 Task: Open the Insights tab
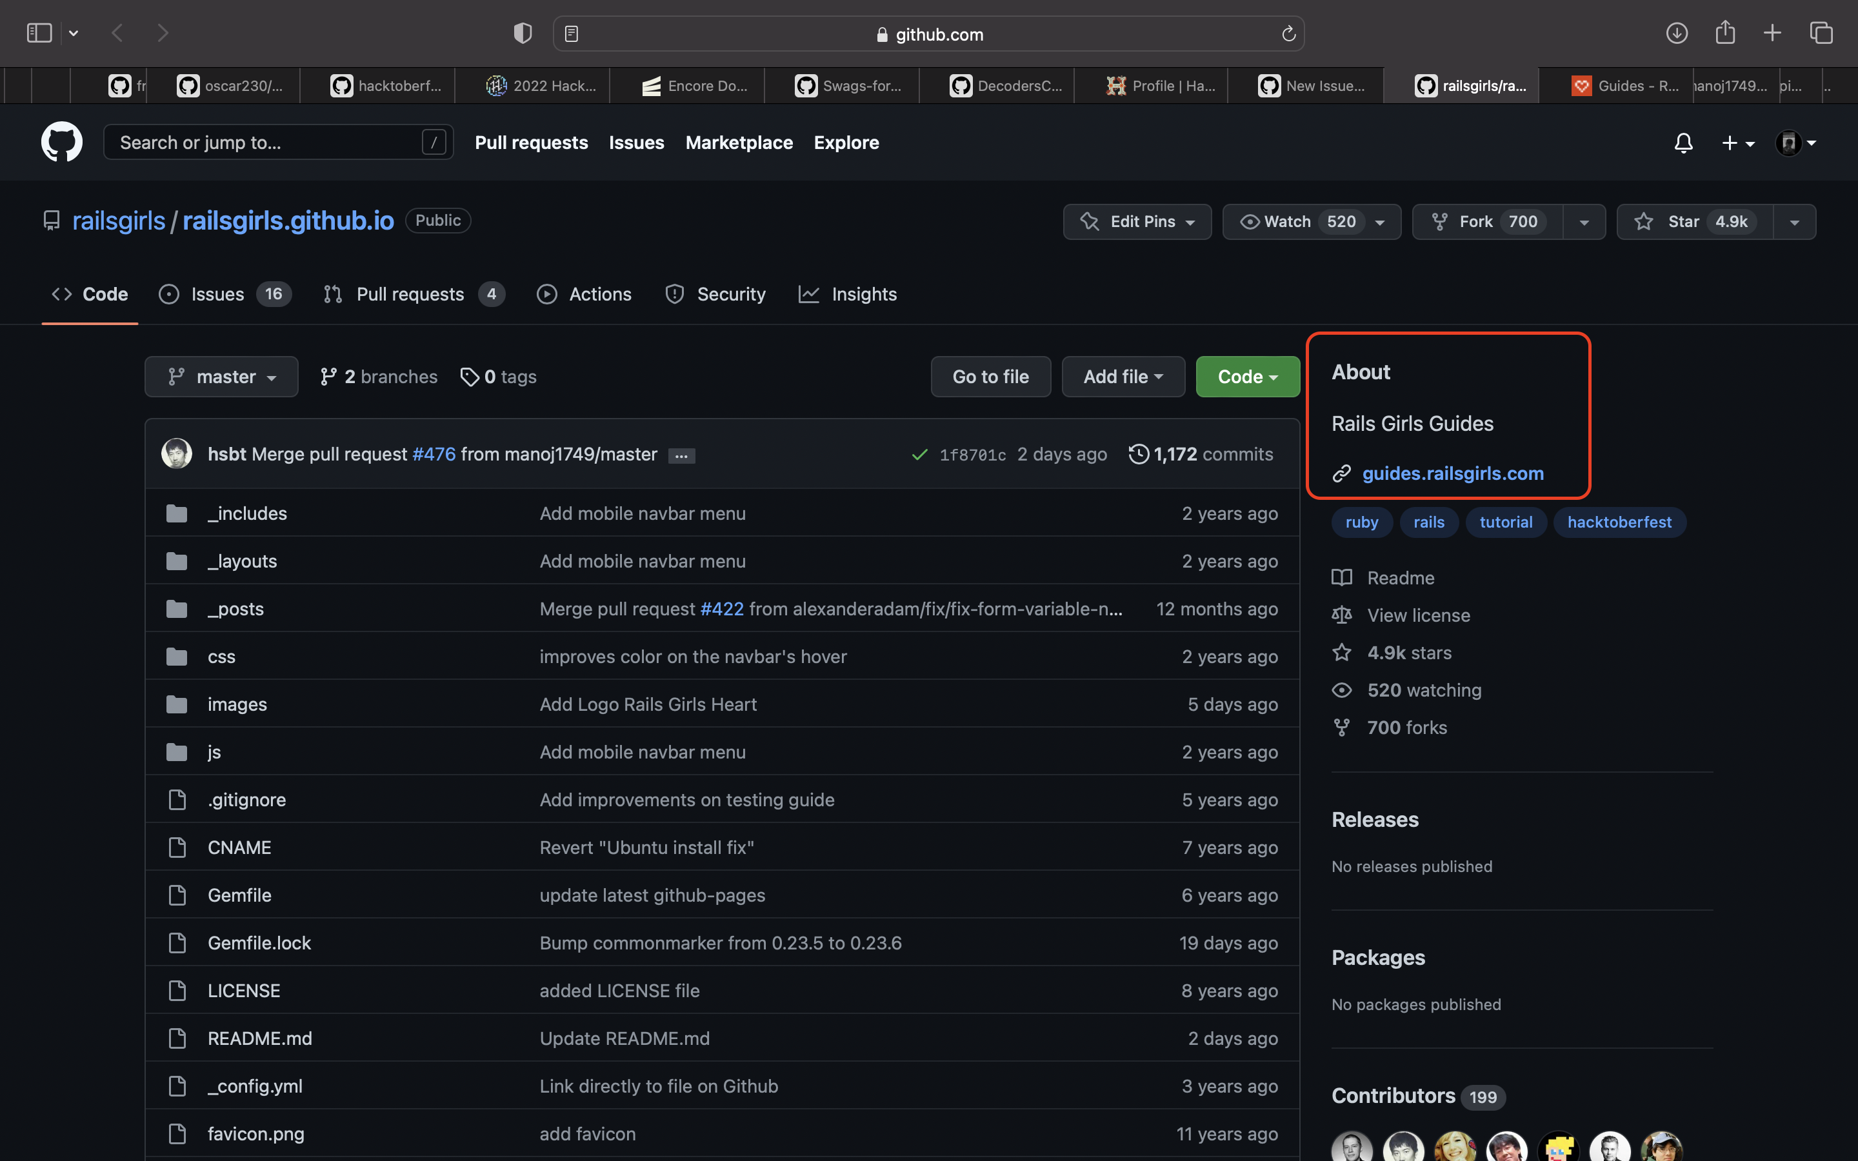coord(863,294)
